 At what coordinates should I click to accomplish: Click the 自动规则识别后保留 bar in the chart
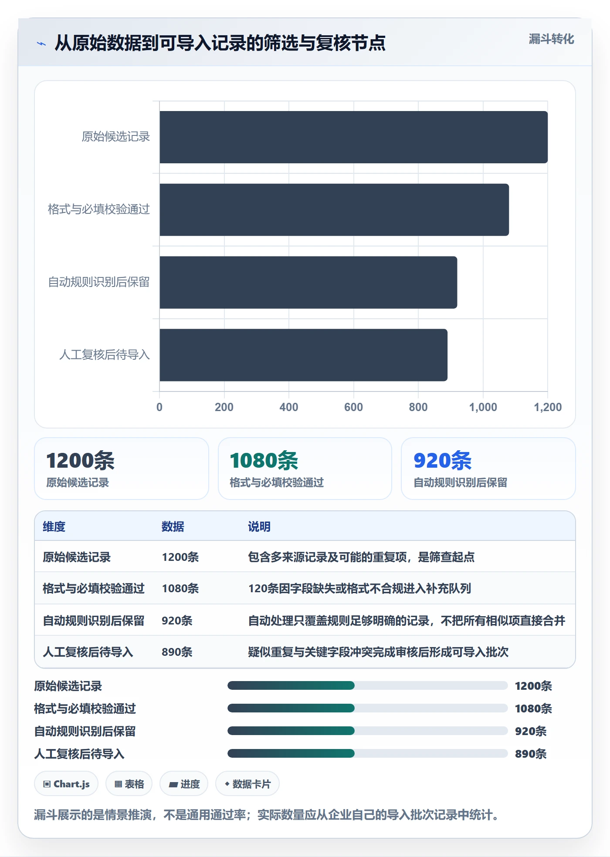tap(308, 282)
